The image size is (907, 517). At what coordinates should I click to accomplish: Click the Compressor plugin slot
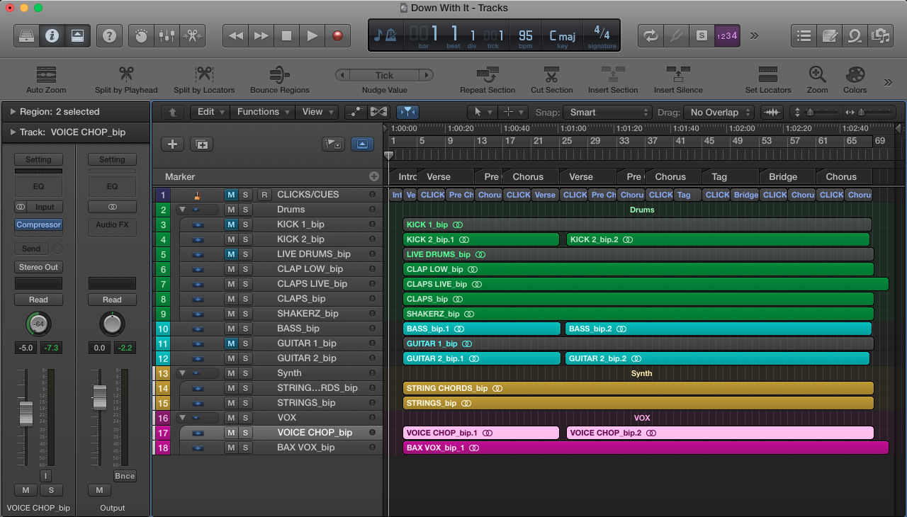click(39, 225)
